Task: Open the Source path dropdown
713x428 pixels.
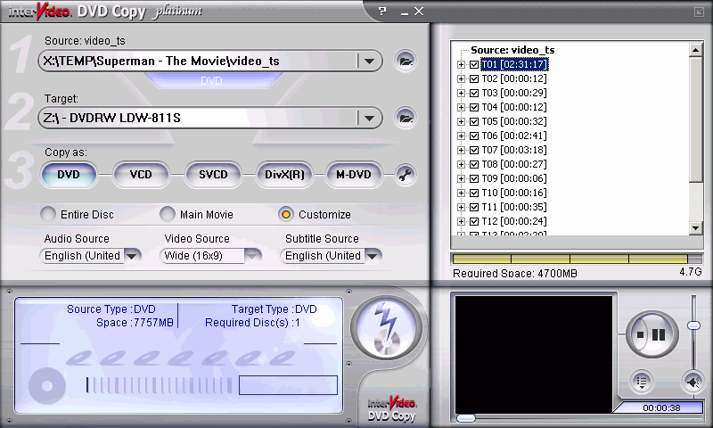Action: (x=367, y=61)
